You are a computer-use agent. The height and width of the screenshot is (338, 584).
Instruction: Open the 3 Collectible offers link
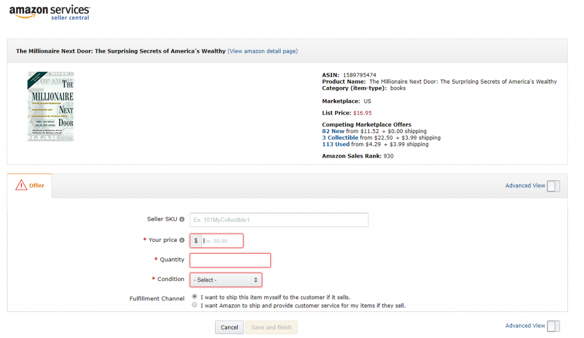tap(340, 138)
